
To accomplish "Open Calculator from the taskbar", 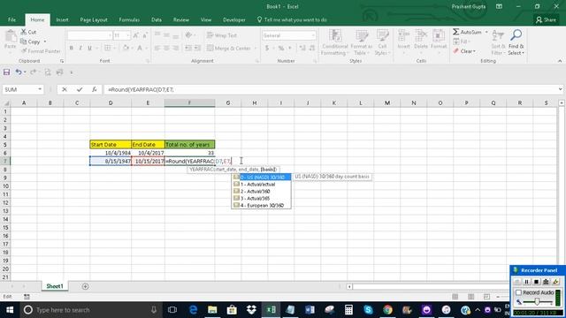I will pos(348,310).
